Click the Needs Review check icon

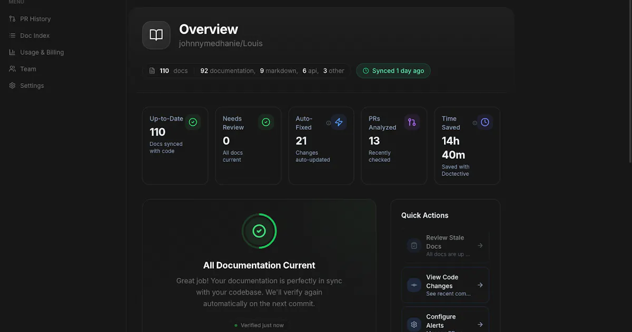coord(266,122)
